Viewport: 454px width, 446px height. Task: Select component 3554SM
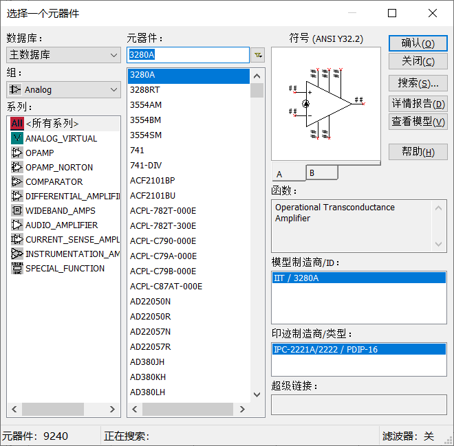(x=188, y=135)
